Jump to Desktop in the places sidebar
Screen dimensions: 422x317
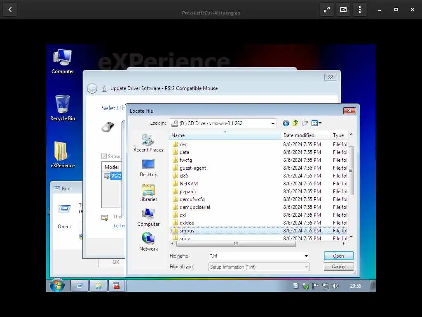[148, 168]
